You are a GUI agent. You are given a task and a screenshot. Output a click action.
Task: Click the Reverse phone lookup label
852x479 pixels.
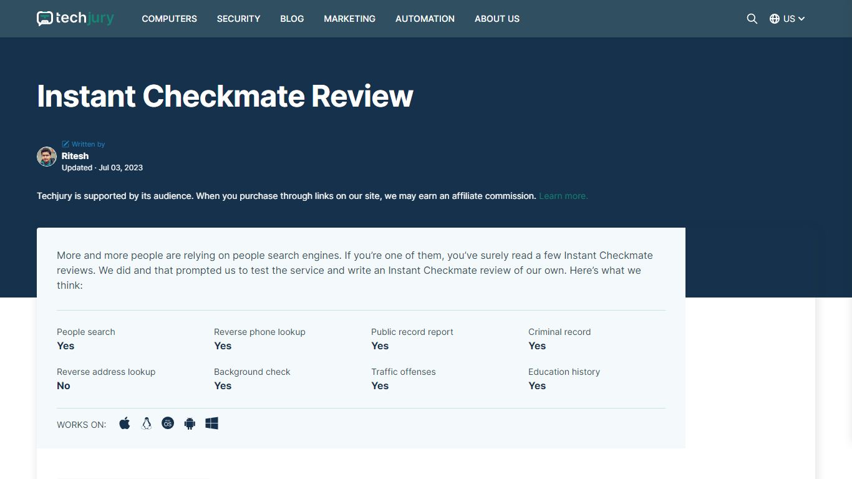coord(259,332)
